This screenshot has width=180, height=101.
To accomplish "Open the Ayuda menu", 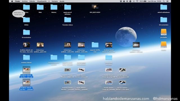I will (62, 1).
